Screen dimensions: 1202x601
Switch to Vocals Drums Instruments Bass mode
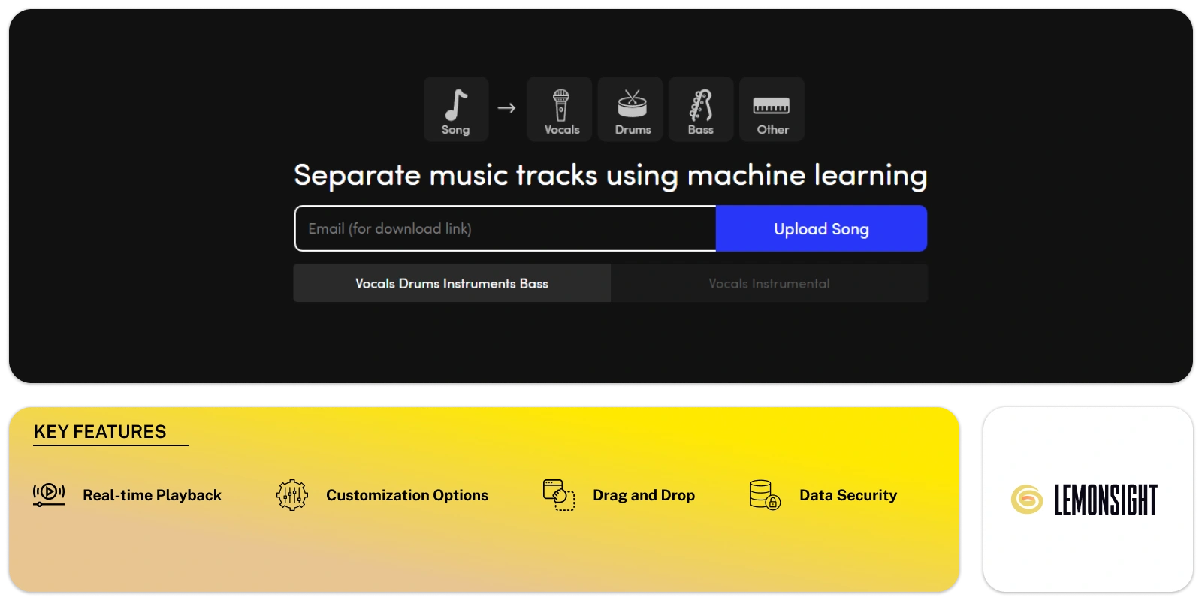point(452,283)
